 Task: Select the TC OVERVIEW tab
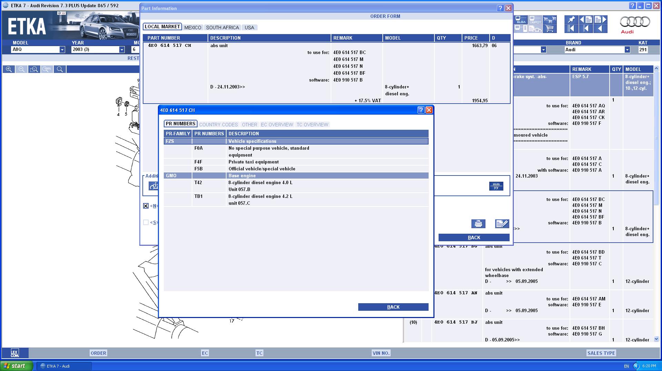tap(312, 125)
